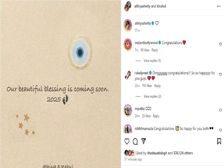Open klrahul from post header
The height and width of the screenshot is (168, 224).
pyautogui.click(x=161, y=6)
